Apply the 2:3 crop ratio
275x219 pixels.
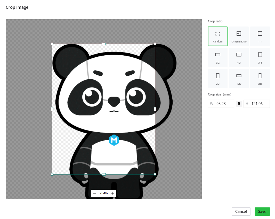(x=217, y=78)
